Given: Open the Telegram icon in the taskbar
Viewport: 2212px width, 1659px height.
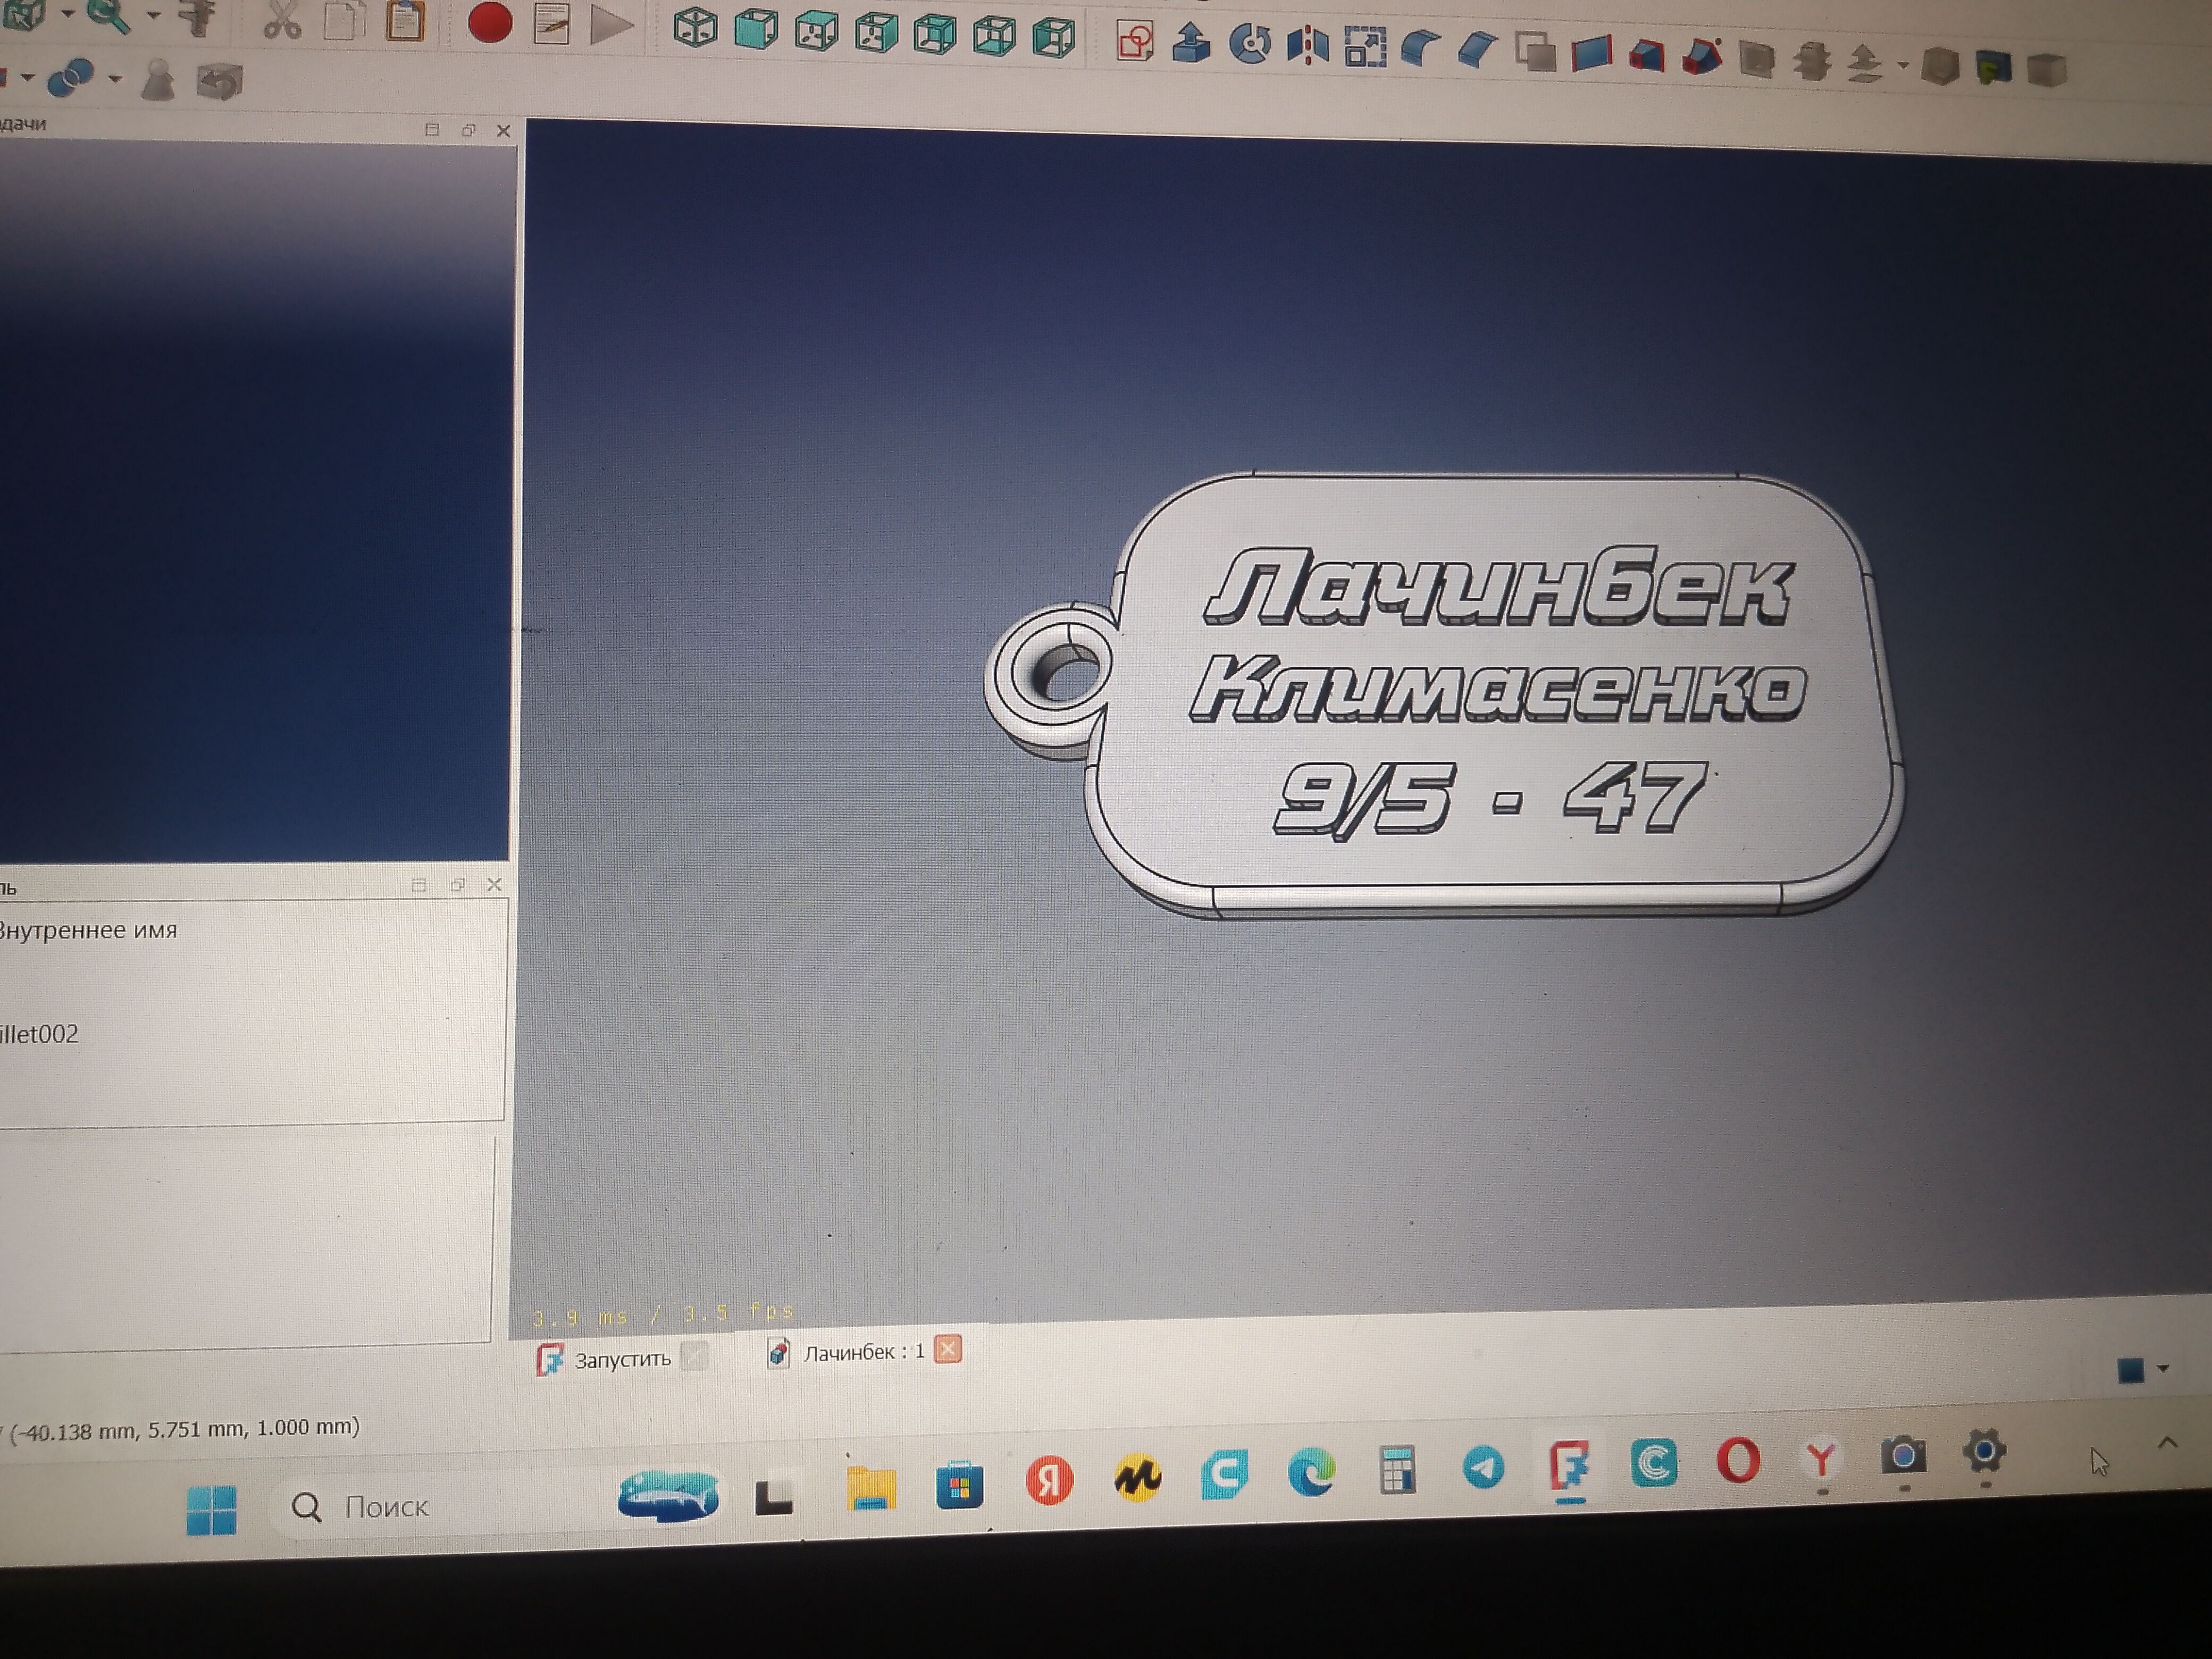Looking at the screenshot, I should [1484, 1468].
